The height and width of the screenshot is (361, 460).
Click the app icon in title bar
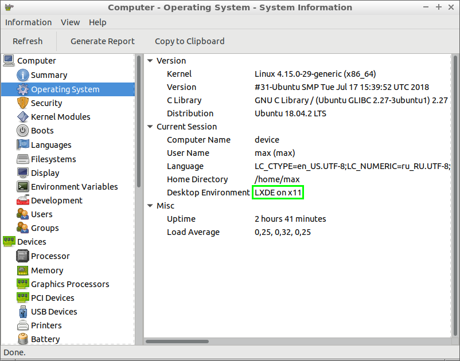pyautogui.click(x=9, y=7)
